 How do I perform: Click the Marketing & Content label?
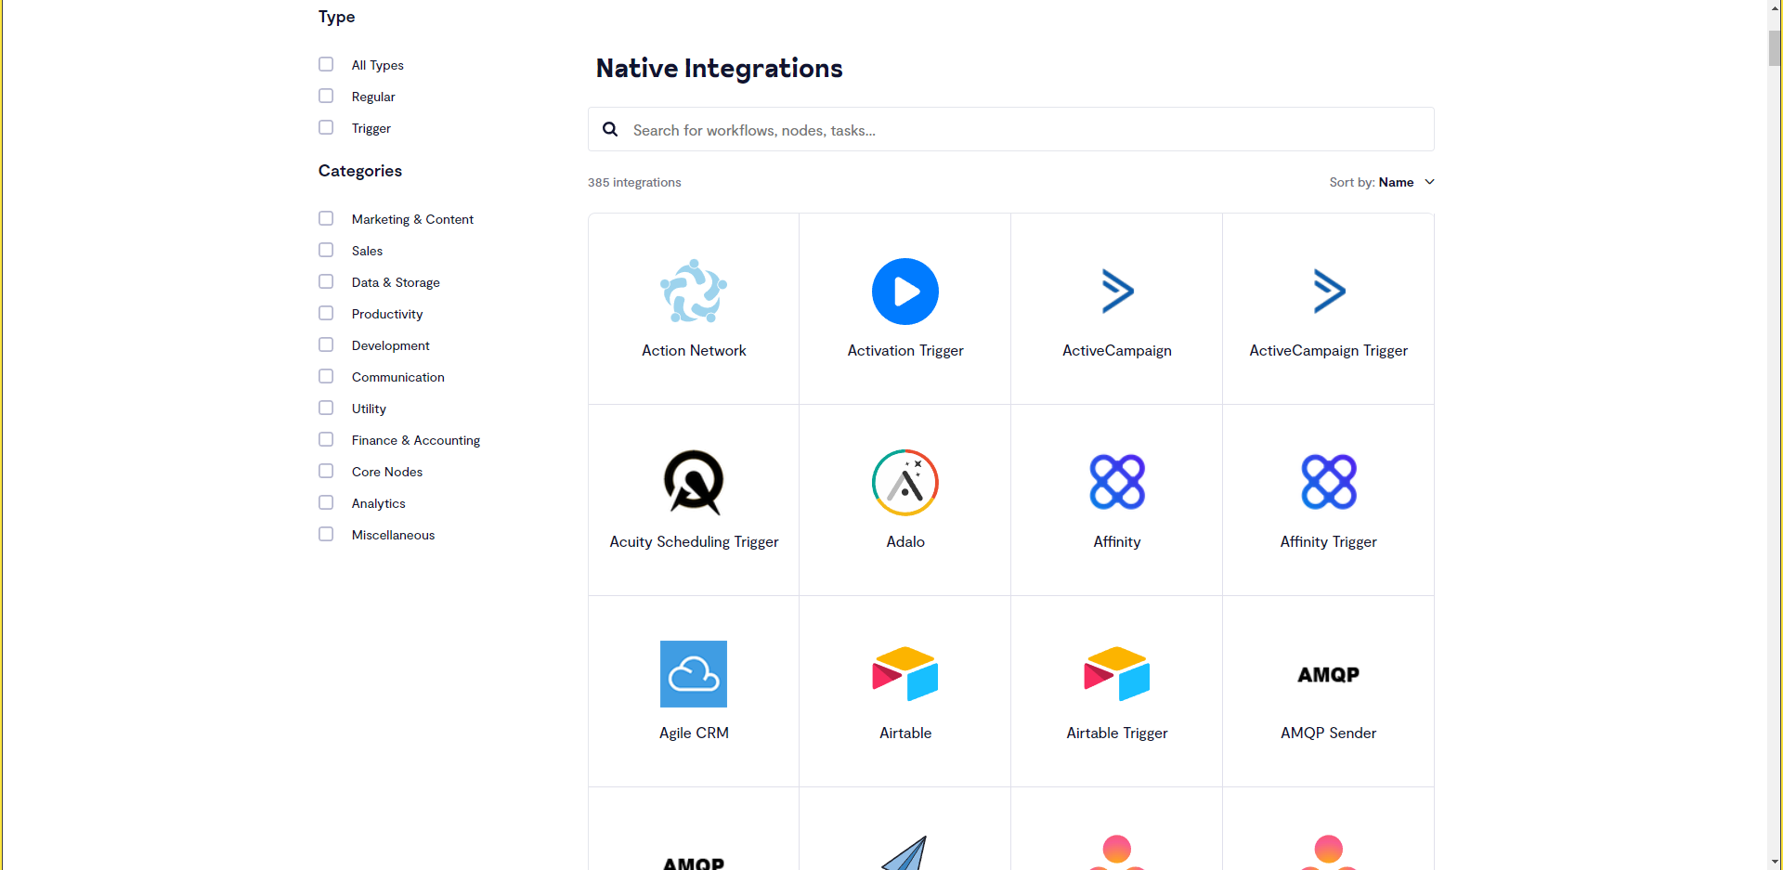[412, 219]
